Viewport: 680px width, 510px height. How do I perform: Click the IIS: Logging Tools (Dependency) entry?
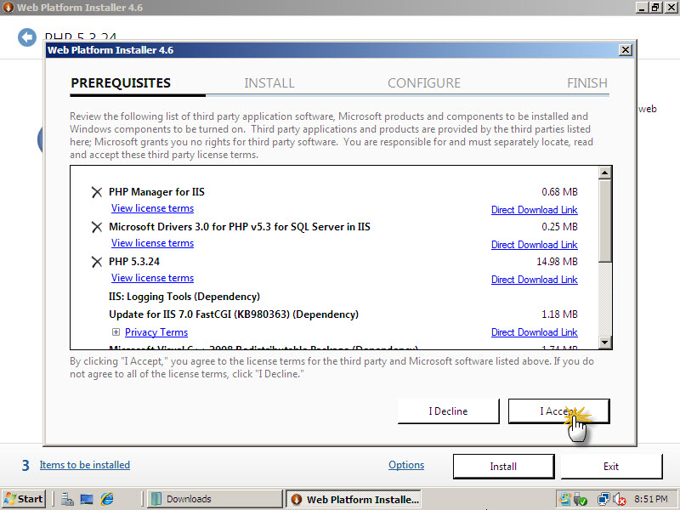click(184, 297)
